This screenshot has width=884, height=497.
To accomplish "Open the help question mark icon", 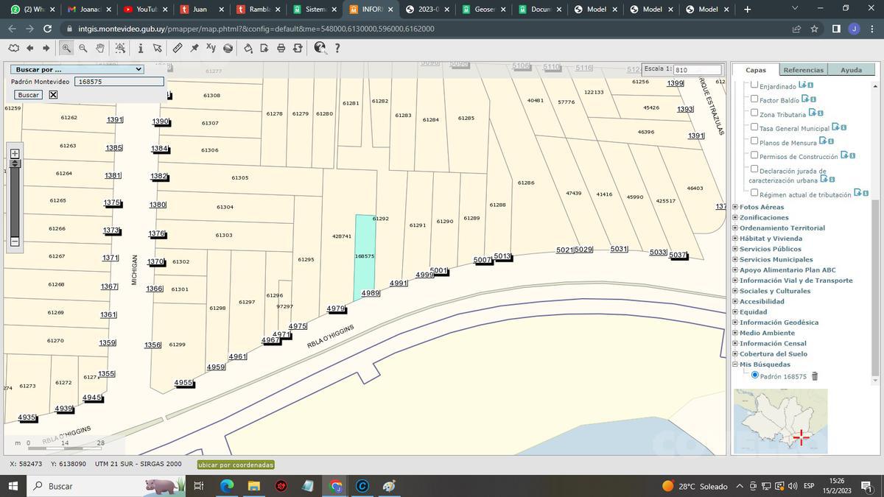I will 337,48.
